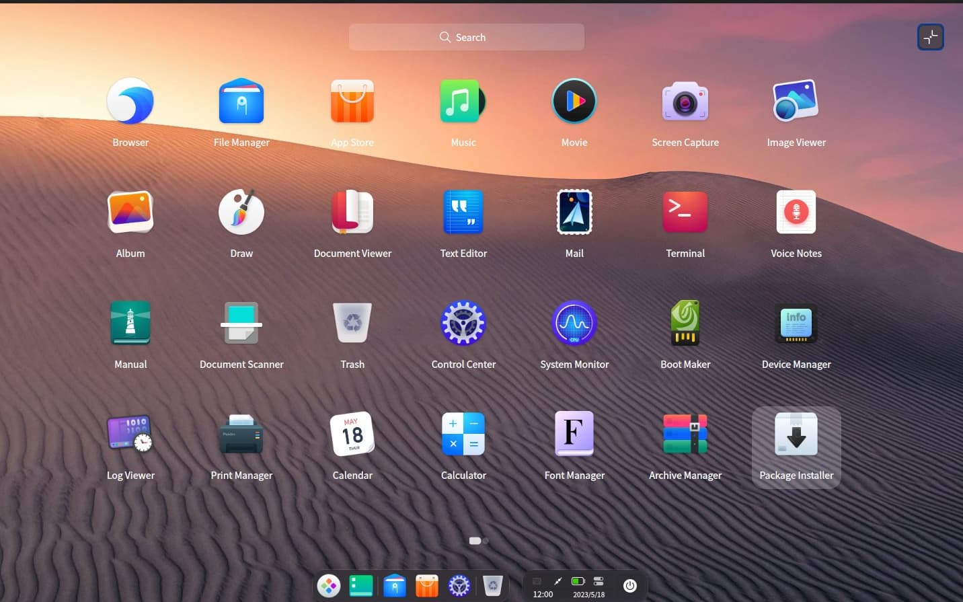The image size is (963, 602).
Task: Switch launcher to windowed mode
Action: (x=931, y=37)
